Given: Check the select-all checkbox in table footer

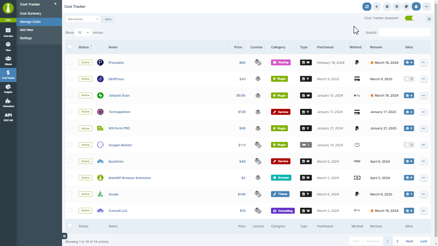Looking at the screenshot, I should 70,225.
